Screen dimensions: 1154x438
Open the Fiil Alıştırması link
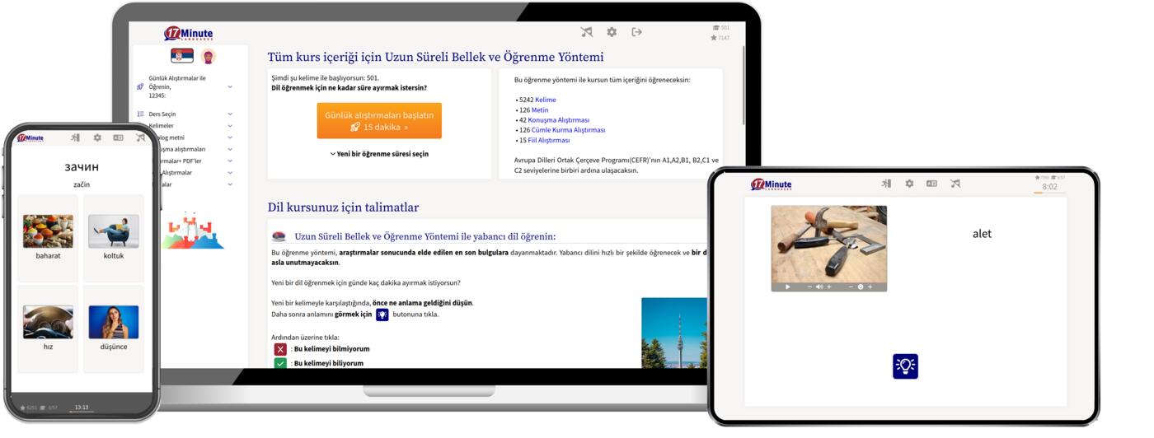[x=549, y=140]
